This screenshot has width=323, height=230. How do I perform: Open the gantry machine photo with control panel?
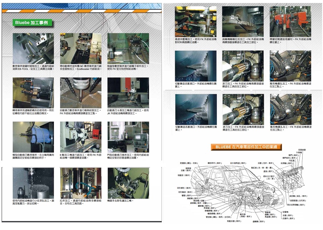[128, 137]
